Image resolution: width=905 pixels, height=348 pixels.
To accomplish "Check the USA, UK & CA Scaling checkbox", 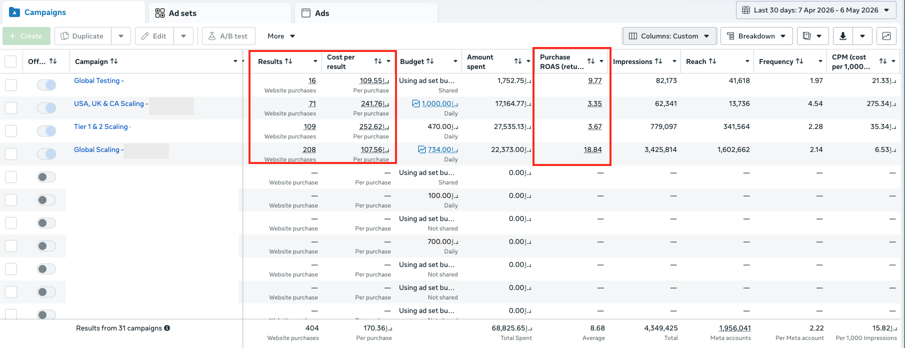I will coord(11,108).
